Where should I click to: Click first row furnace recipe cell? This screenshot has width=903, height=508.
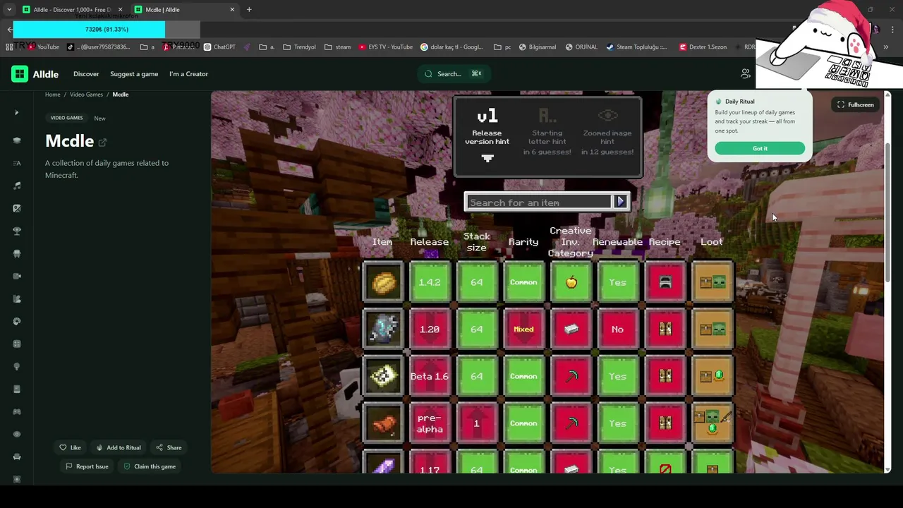(x=665, y=282)
